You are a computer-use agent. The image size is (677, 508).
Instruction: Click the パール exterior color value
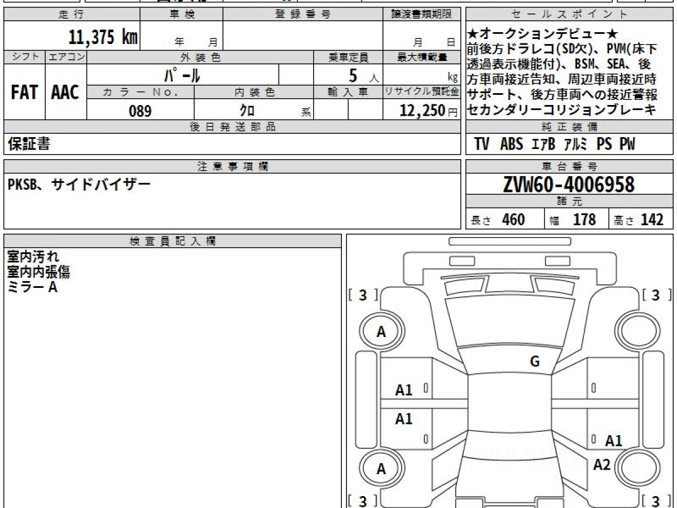(x=182, y=75)
